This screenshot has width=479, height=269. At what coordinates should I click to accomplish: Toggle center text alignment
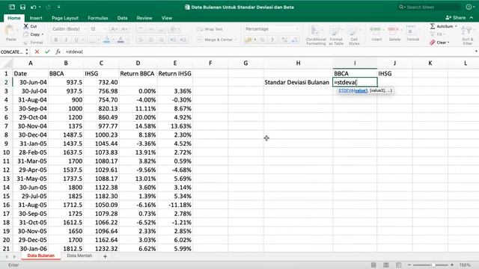(x=151, y=40)
